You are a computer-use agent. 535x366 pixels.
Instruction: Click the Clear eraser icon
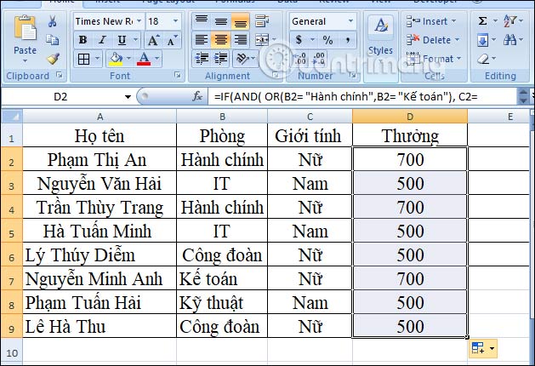tap(483, 59)
